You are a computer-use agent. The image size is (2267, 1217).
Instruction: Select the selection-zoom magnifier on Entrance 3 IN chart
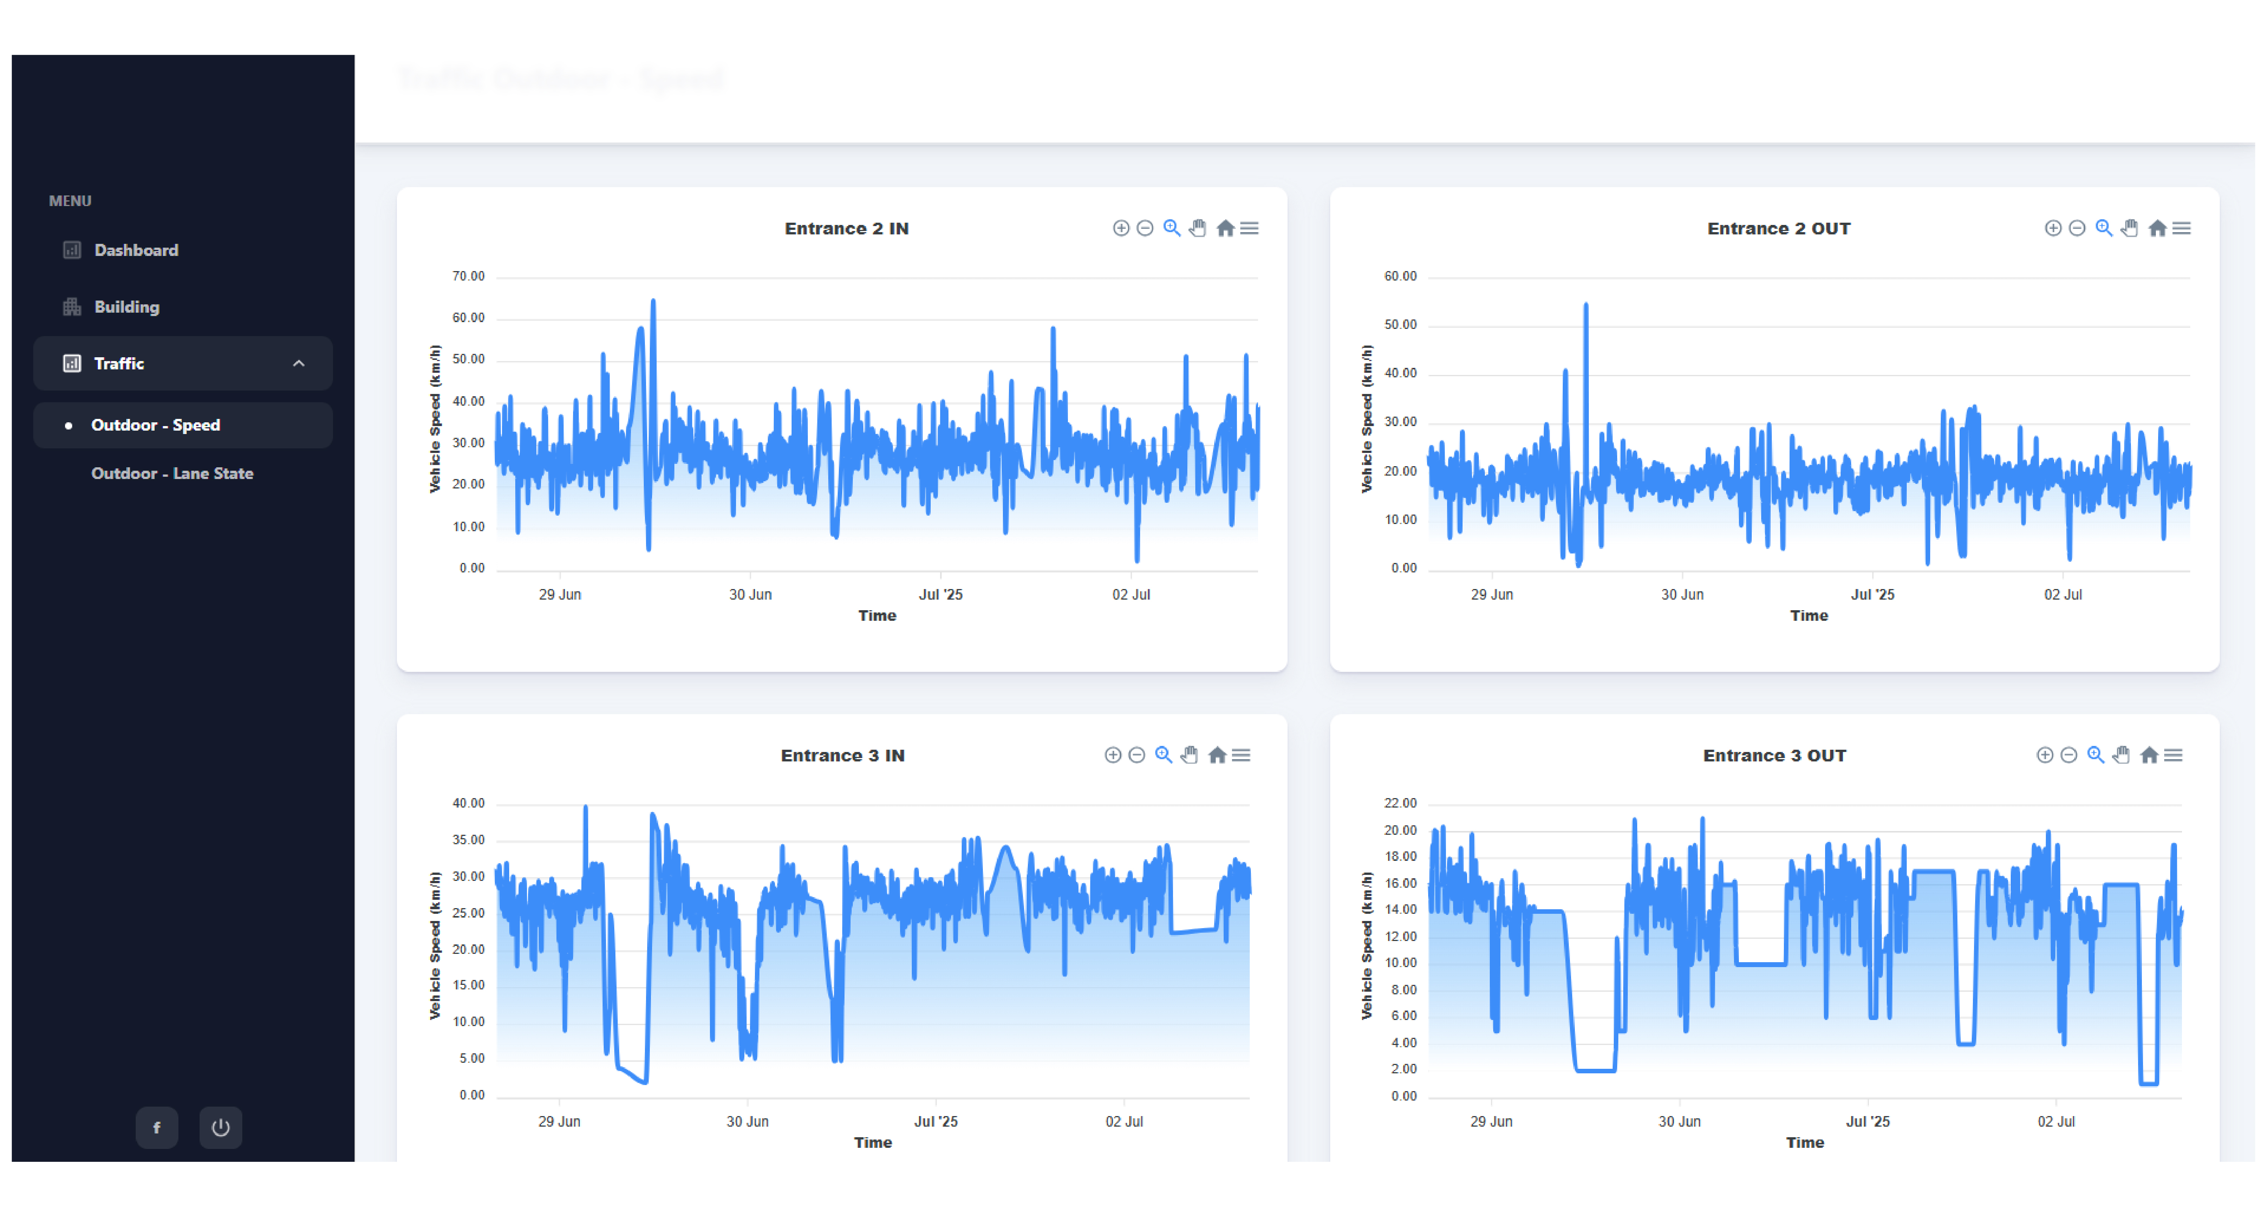click(x=1162, y=755)
